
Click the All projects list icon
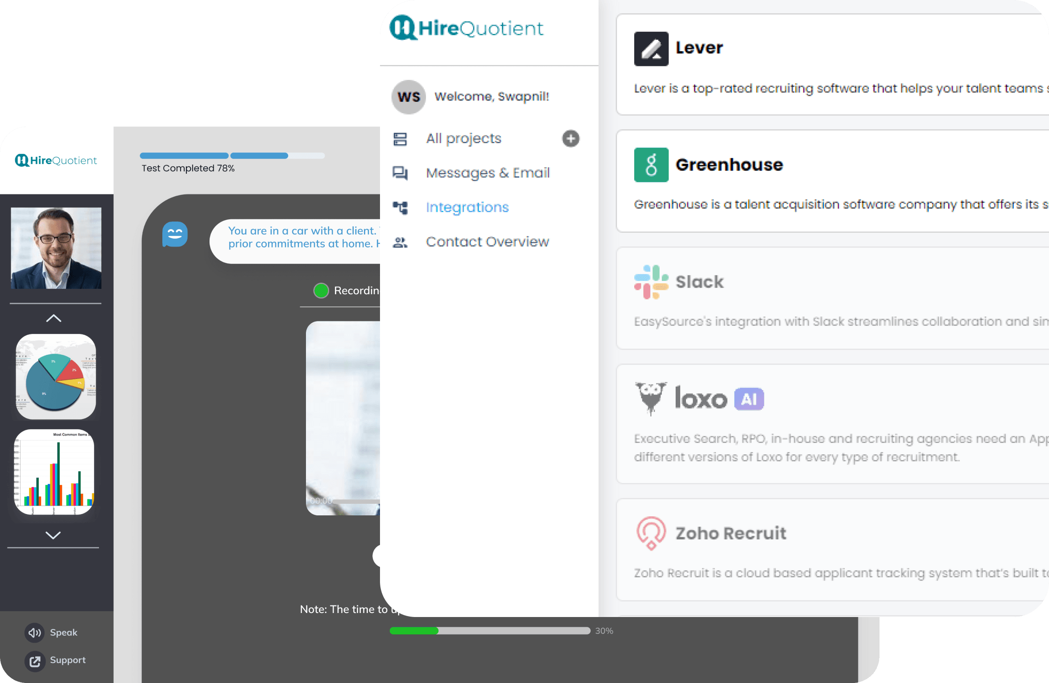pyautogui.click(x=400, y=139)
